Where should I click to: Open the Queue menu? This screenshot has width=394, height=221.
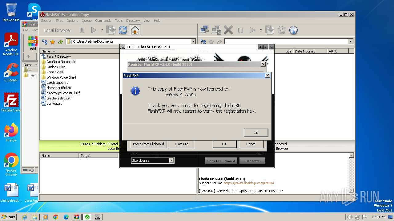coord(86,21)
